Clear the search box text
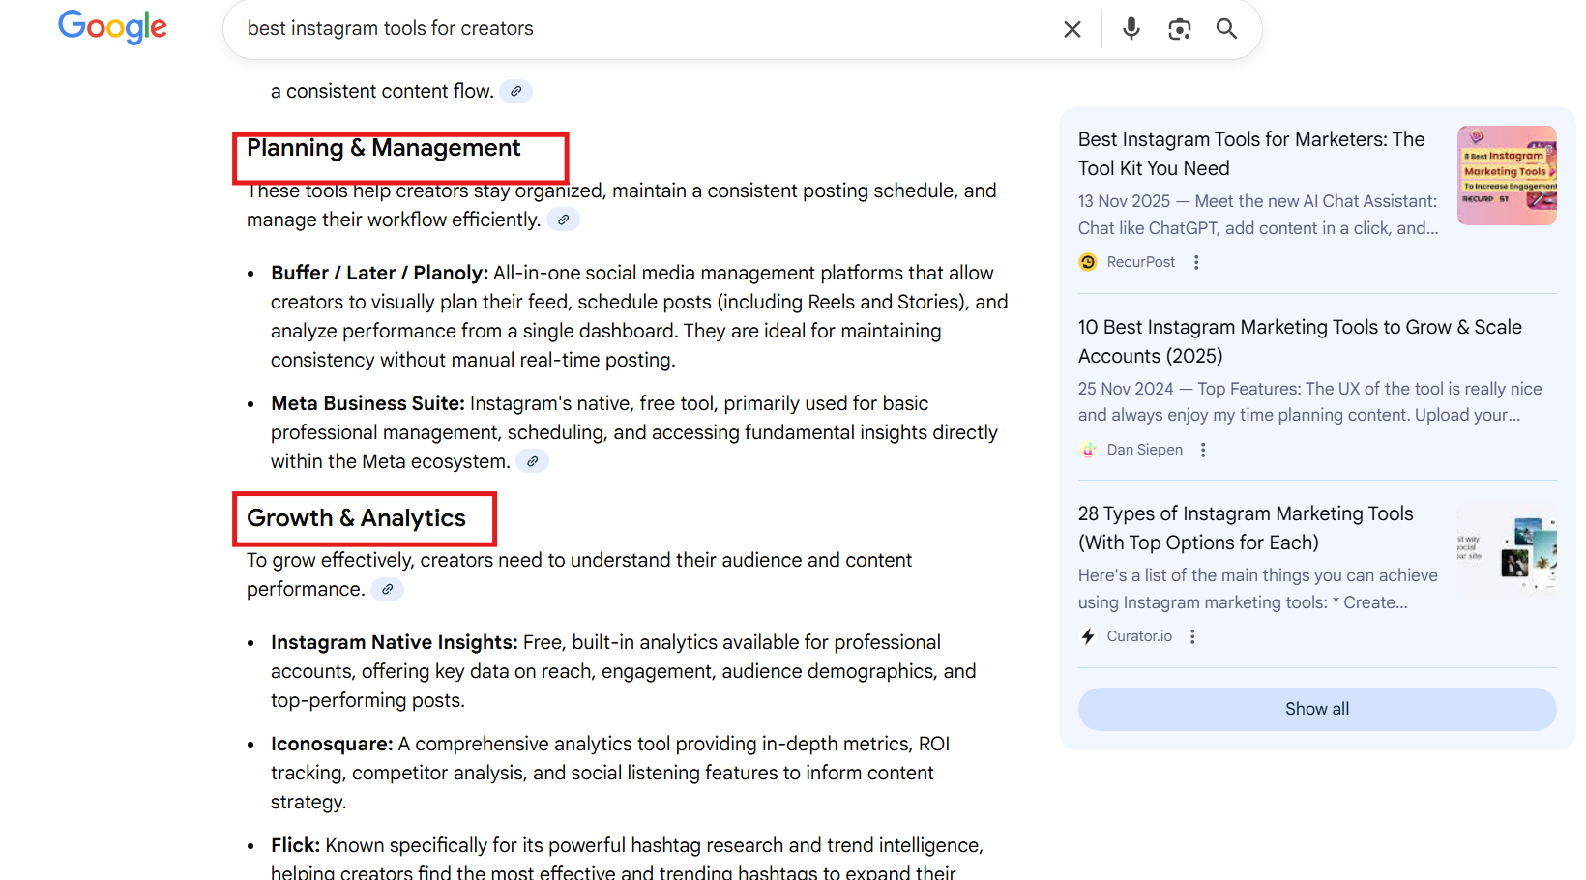 pos(1072,29)
